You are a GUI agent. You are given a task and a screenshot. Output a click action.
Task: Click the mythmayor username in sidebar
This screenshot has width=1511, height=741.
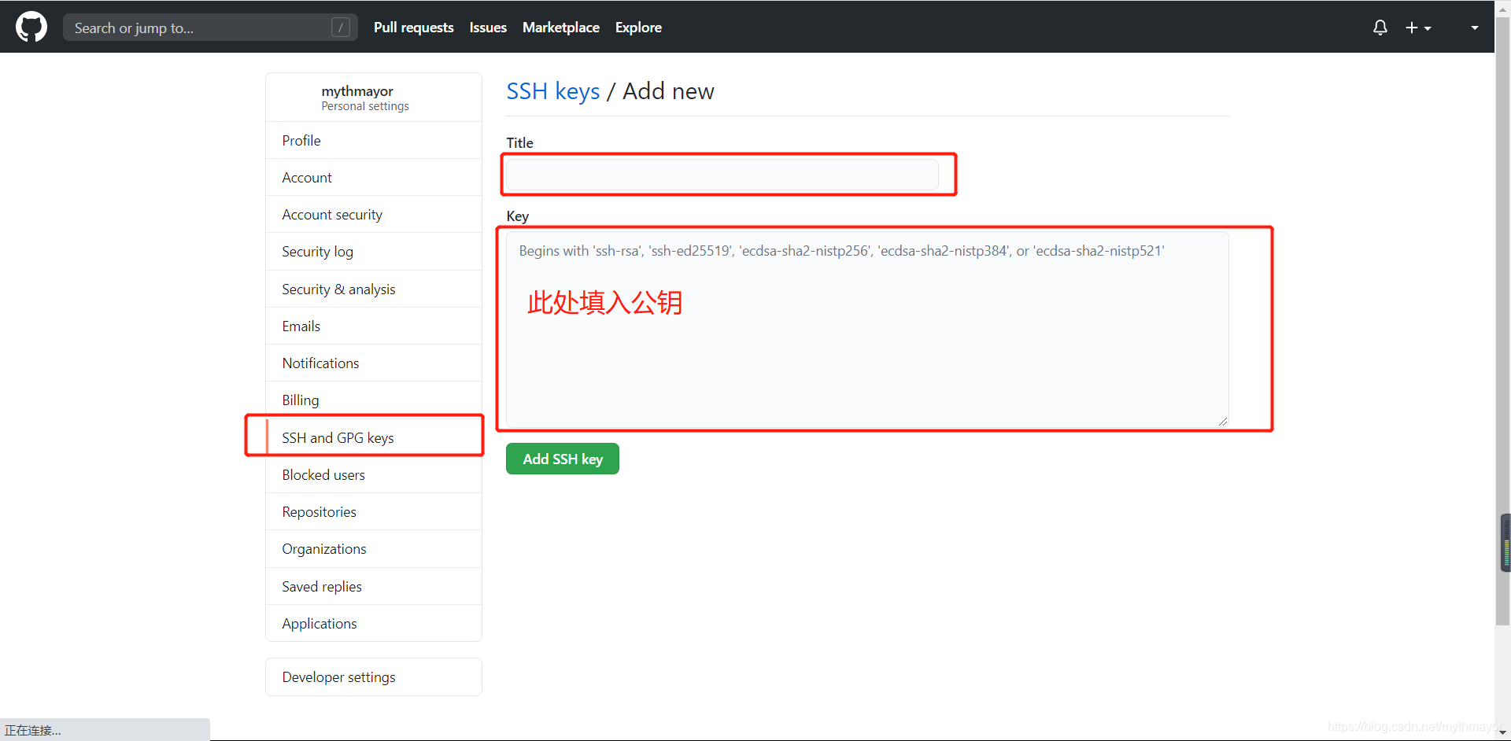[357, 91]
